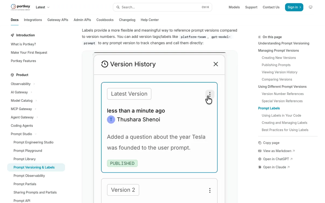Click the View as Markdown icon

[x=260, y=151]
